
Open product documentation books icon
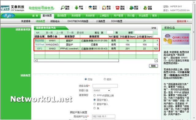click(90, 8)
